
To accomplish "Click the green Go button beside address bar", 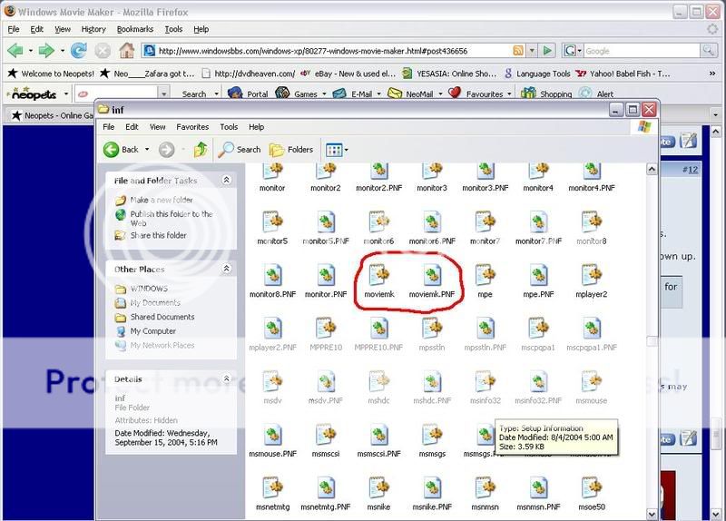I will [547, 51].
